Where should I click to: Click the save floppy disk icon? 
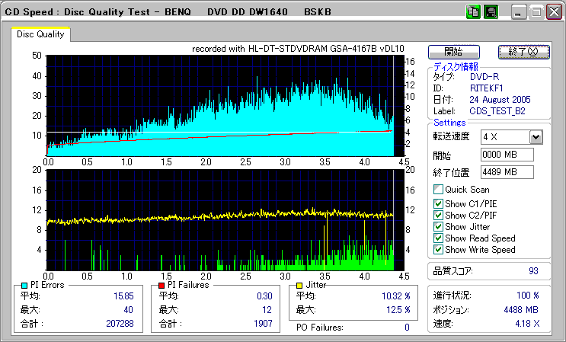tap(491, 12)
